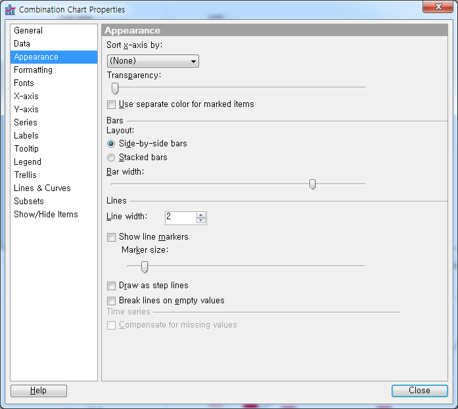
Task: Click the Combination Chart icon in title bar
Action: pyautogui.click(x=10, y=10)
